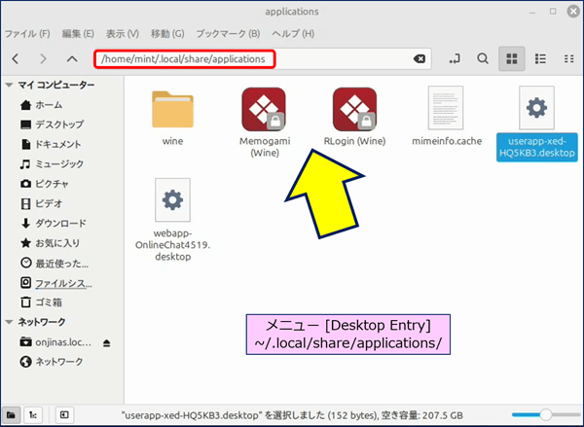Open the file search tool
584x427 pixels.
coord(483,58)
